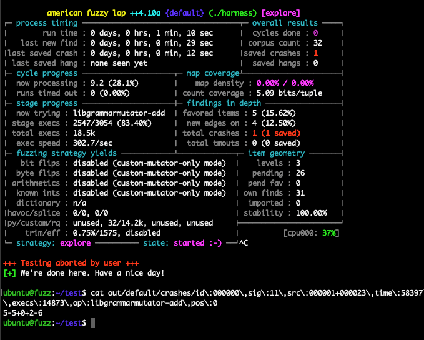
Task: Click exec speed value '302.7/sec'
Action: coord(93,143)
